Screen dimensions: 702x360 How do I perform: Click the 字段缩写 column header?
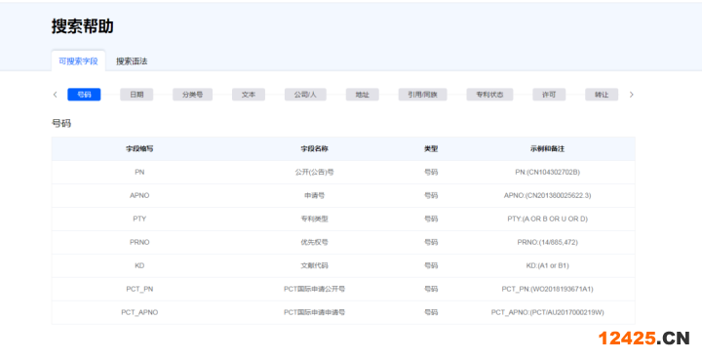(139, 148)
